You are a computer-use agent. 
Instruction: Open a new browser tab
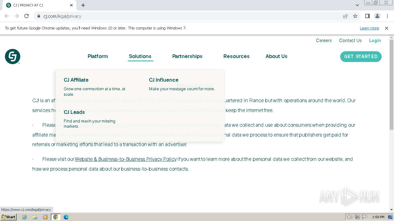click(83, 5)
